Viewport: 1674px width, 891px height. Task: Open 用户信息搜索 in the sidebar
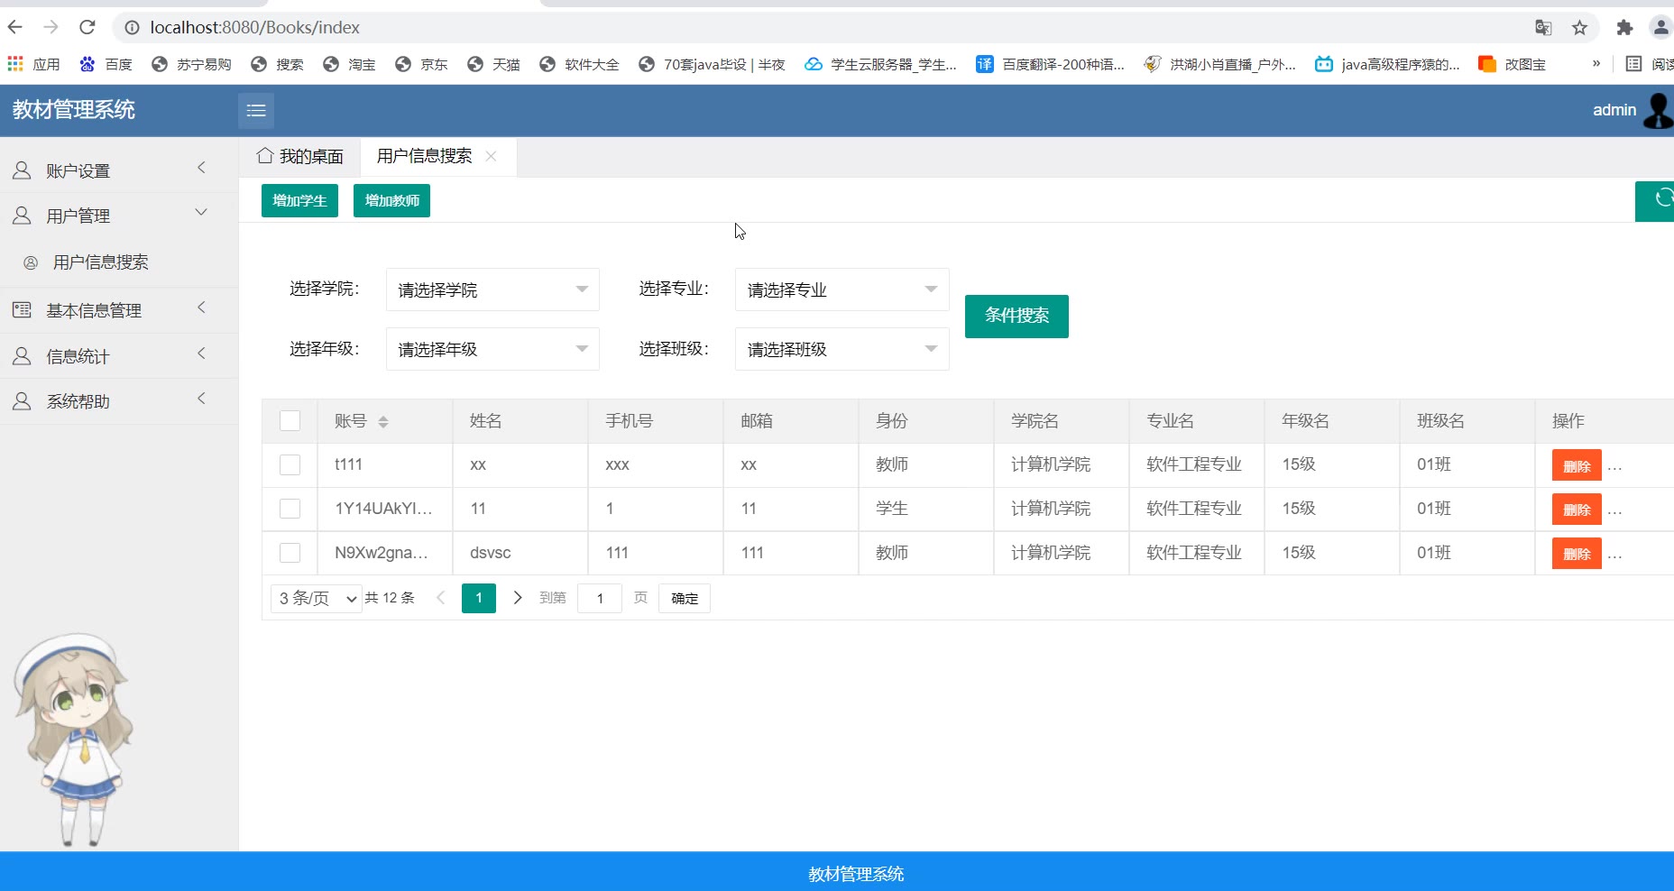point(119,262)
